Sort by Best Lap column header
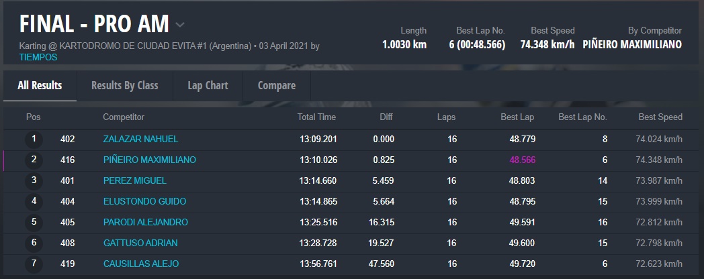 click(517, 117)
